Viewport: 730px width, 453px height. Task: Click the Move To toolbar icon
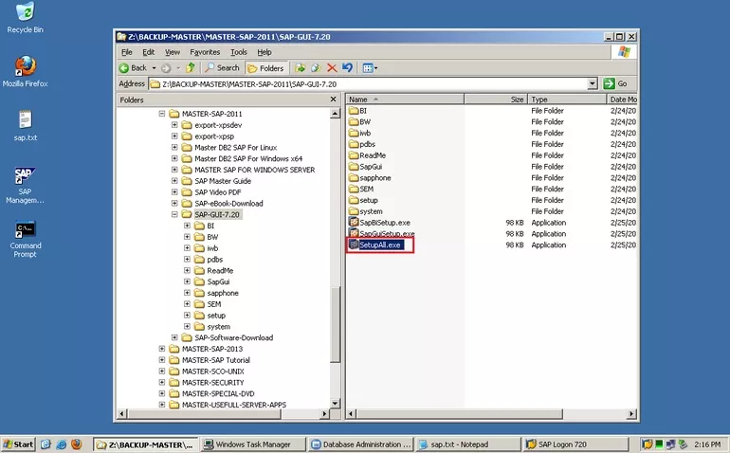tap(301, 68)
